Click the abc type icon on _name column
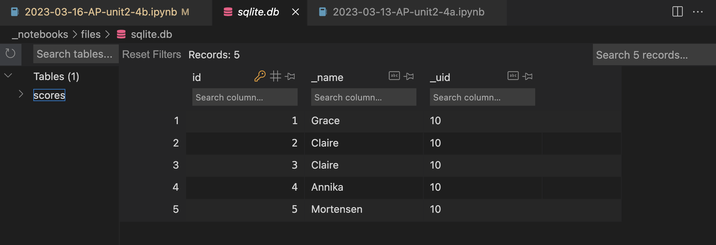 394,76
